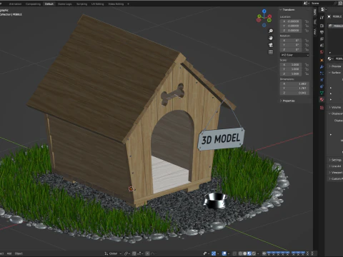Toggle lock for Rotation Y
The width and height of the screenshot is (343, 257).
[307, 45]
